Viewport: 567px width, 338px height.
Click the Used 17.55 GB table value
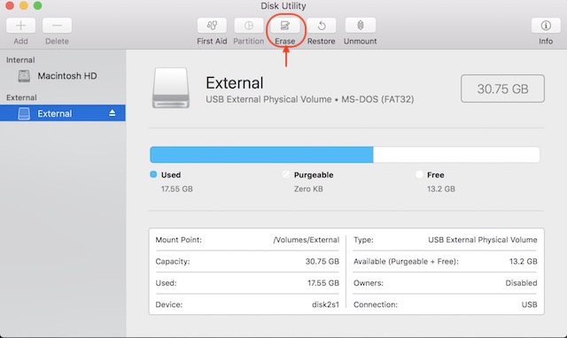coord(323,283)
